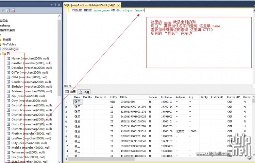Toggle auto-hide pin of Object Explorer
Viewport: 255px width, 163px height.
(x=55, y=5)
